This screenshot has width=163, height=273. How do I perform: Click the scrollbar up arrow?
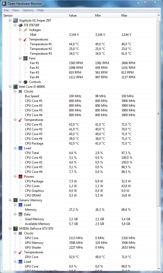pos(159,16)
